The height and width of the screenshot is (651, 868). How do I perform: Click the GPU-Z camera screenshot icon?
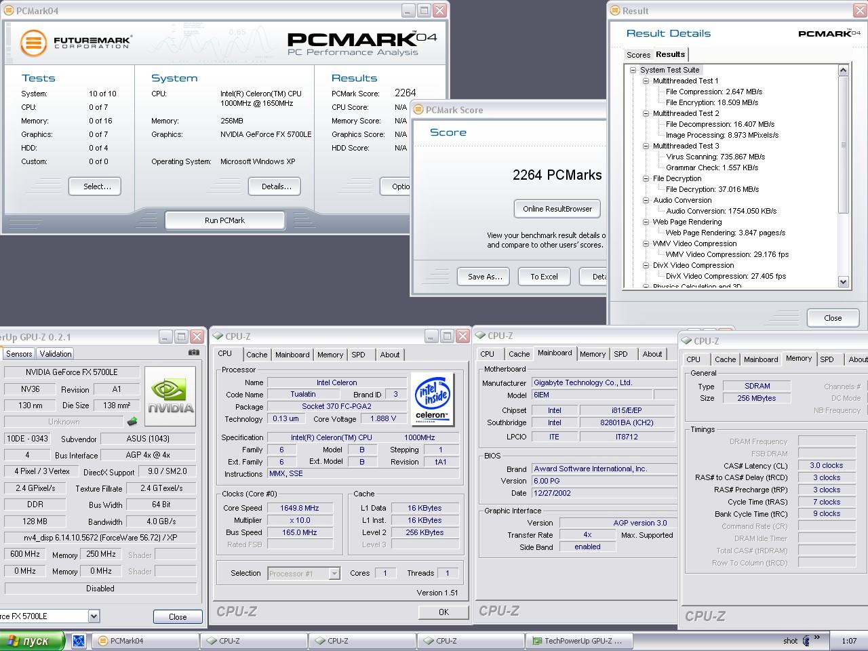coord(193,353)
